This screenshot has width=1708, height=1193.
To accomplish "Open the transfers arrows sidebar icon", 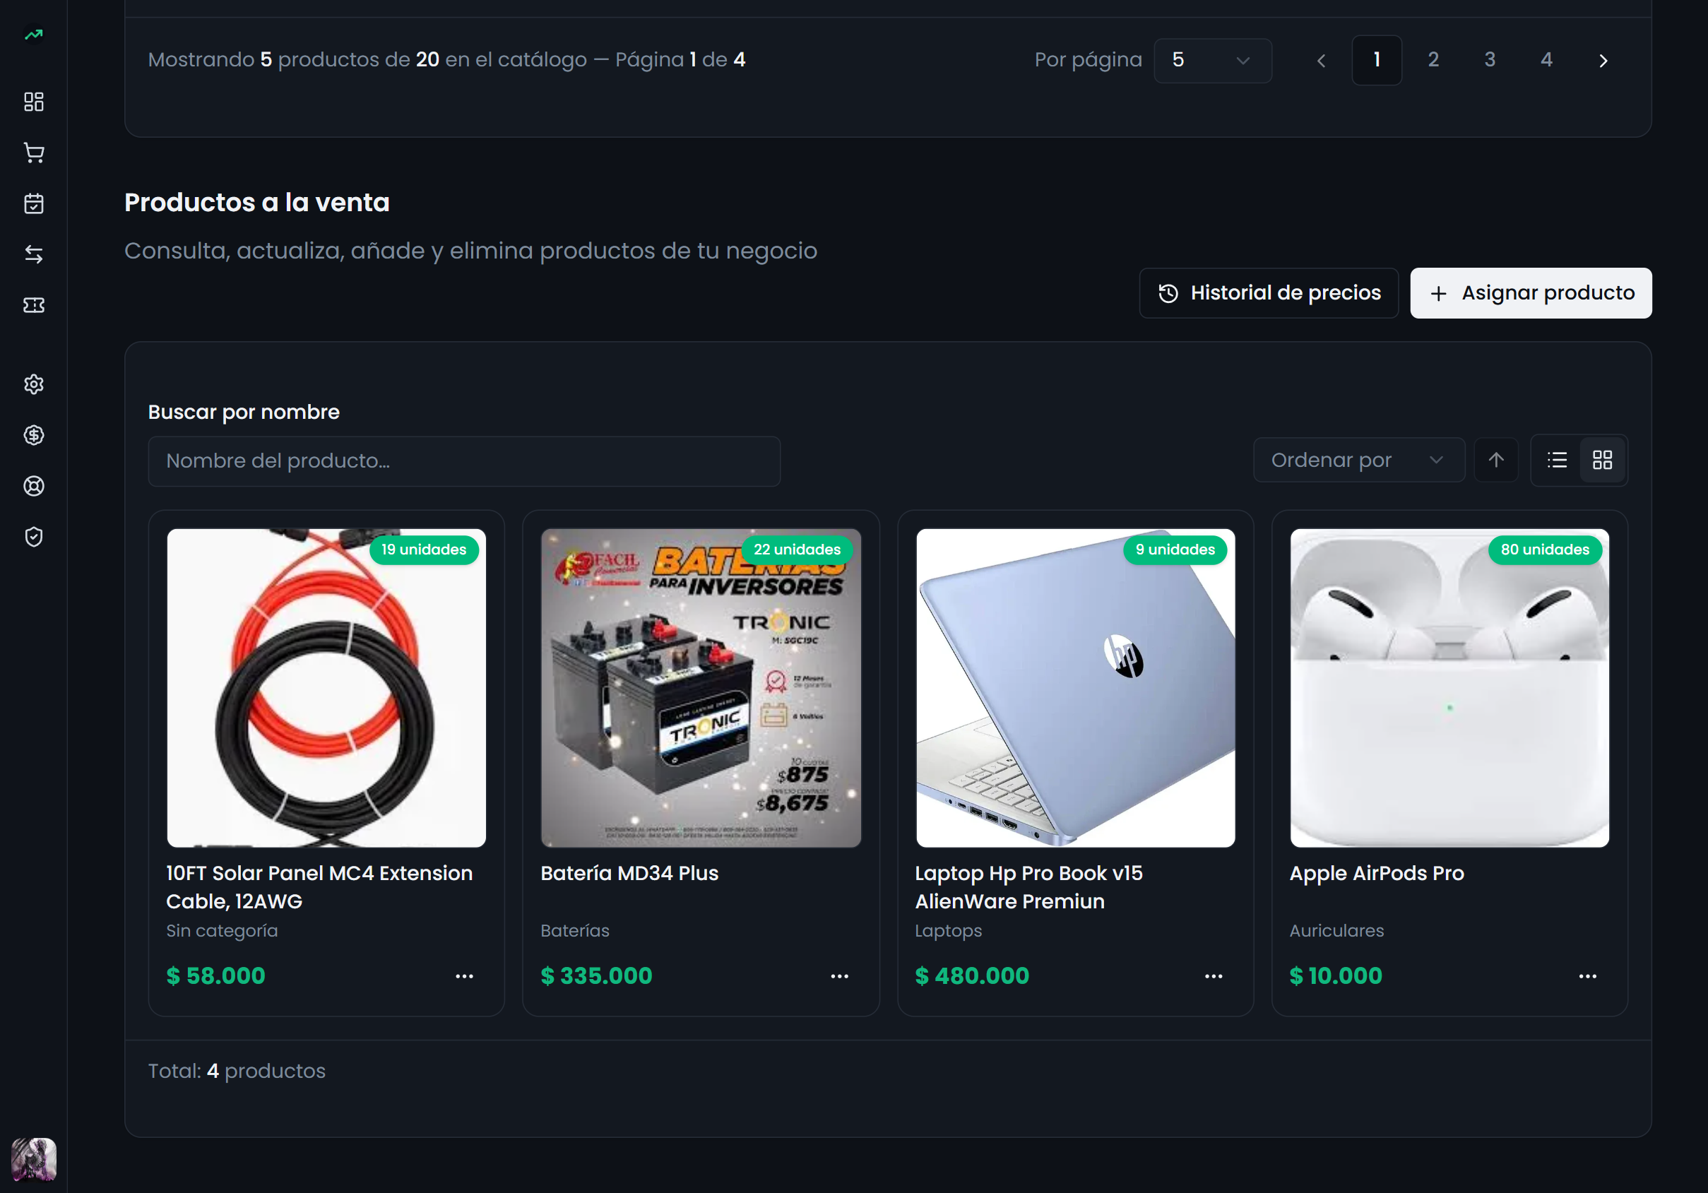I will click(x=33, y=254).
